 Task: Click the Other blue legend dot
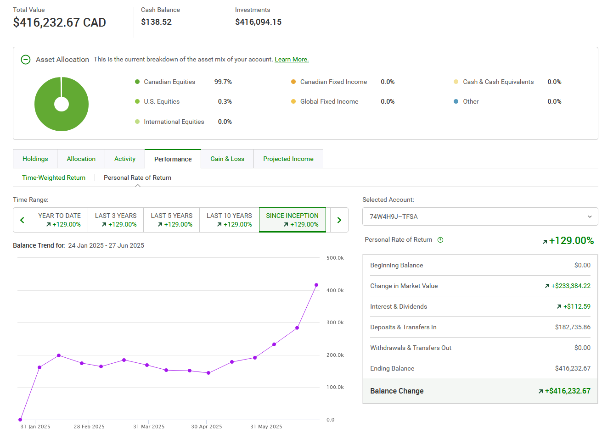456,101
